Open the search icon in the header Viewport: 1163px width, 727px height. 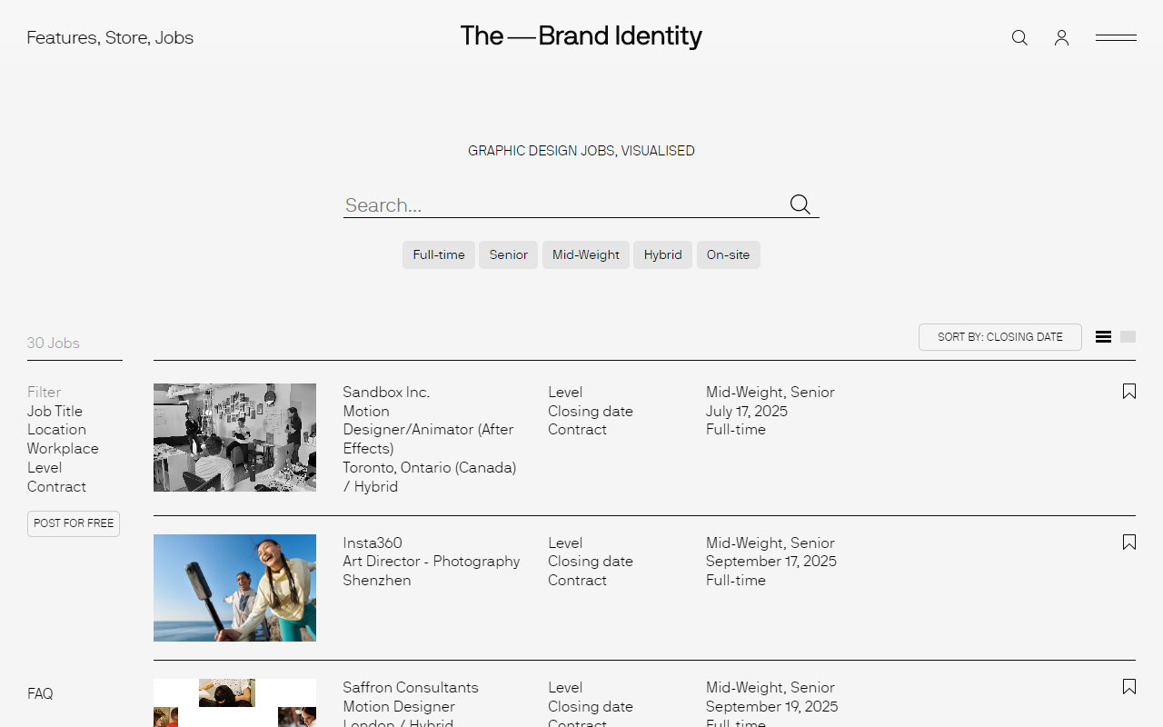coord(1019,37)
